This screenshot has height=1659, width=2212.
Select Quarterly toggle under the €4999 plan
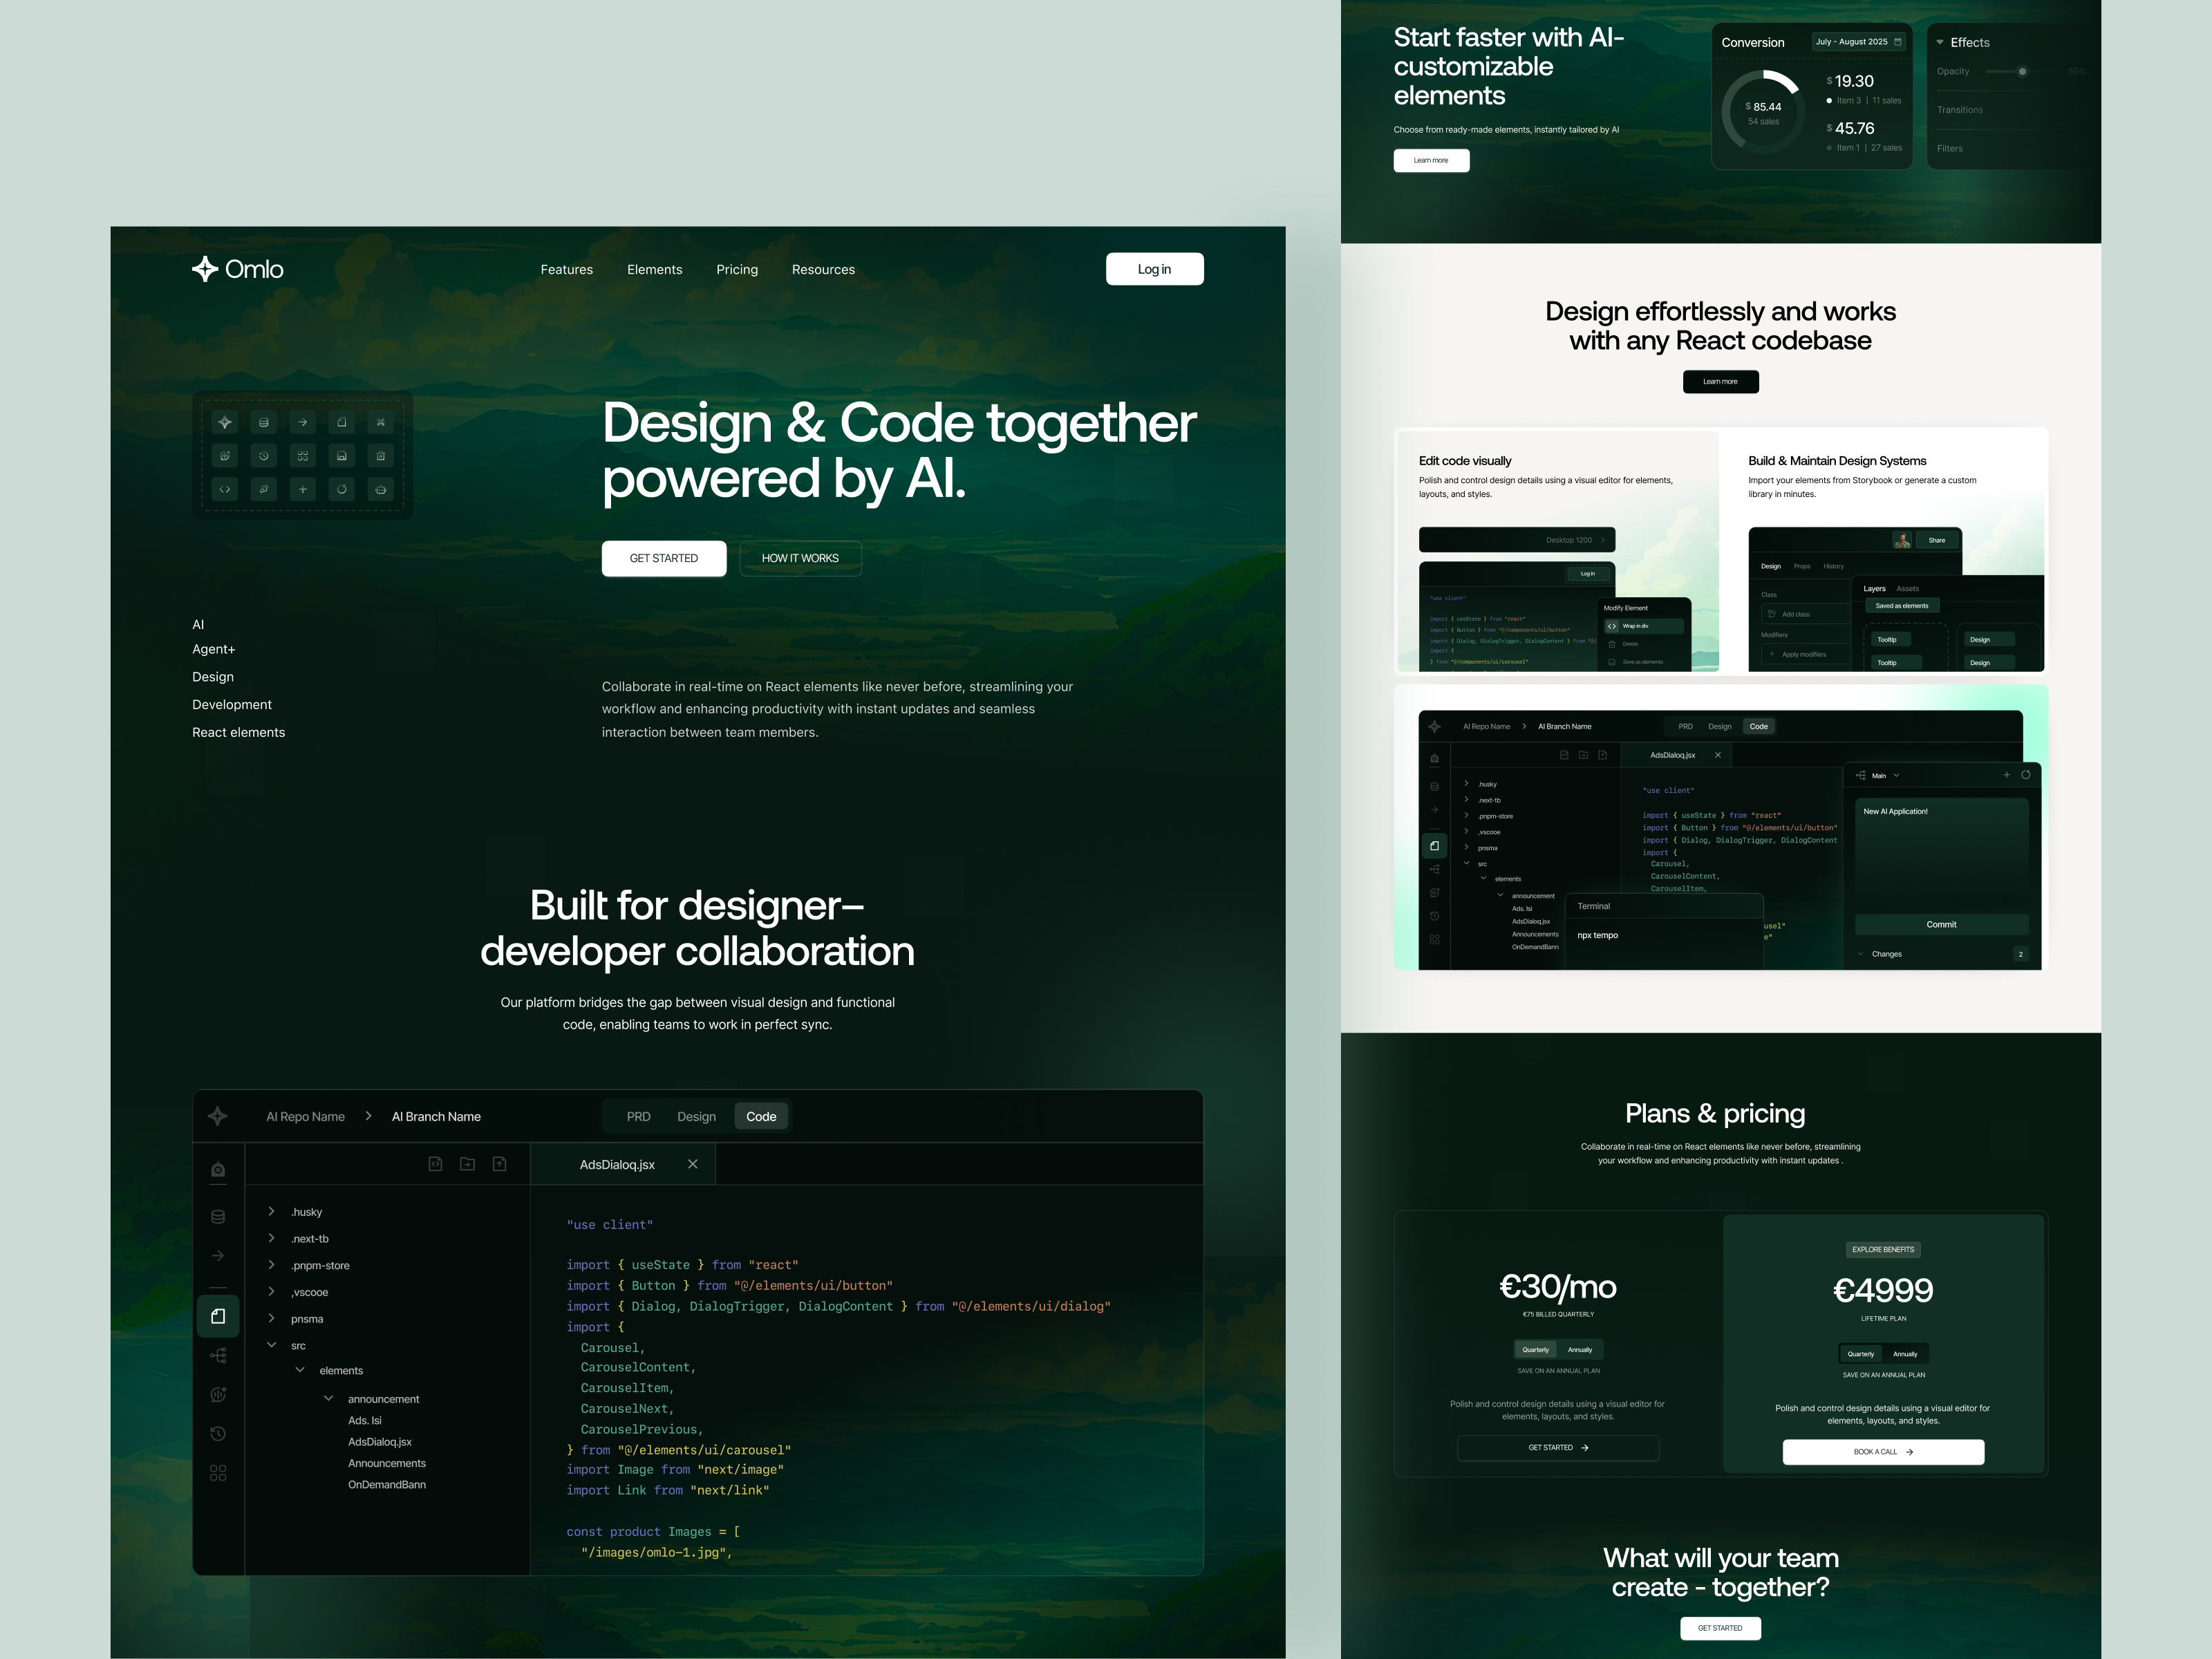pyautogui.click(x=1861, y=1354)
